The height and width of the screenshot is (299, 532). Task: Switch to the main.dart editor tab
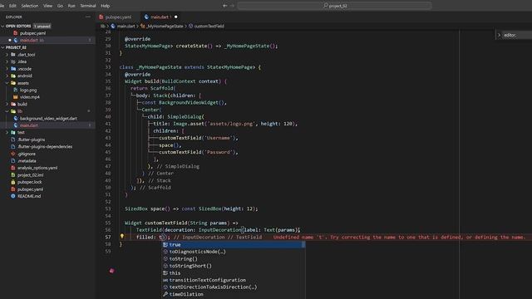click(160, 17)
